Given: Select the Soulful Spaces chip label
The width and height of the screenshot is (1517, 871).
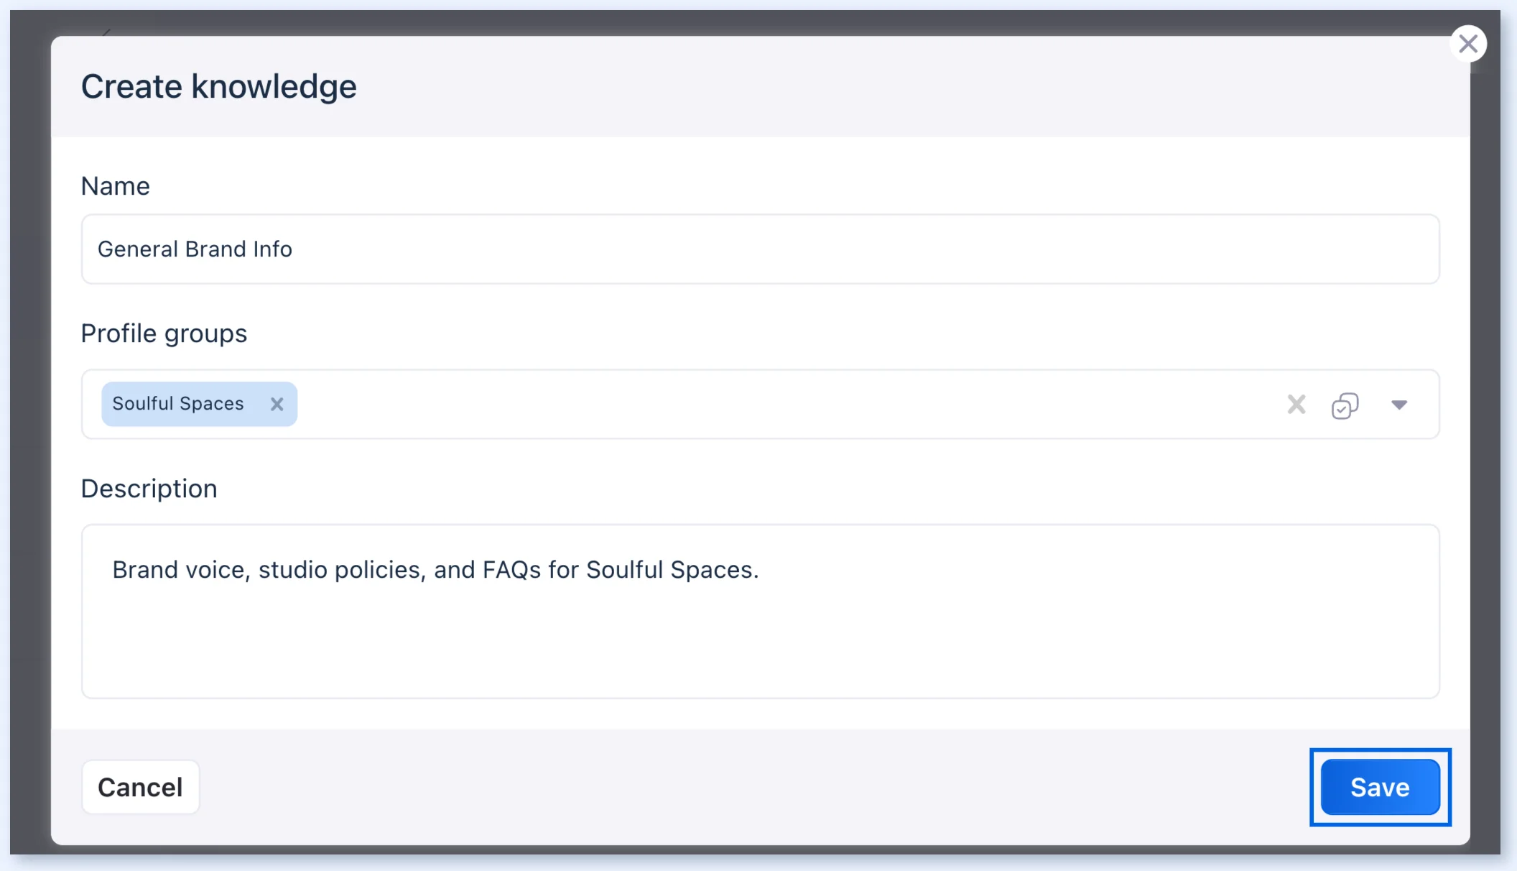Looking at the screenshot, I should 178,404.
